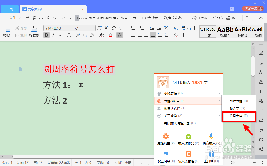Screen dimensions: 267x166
Task: Click the 拼写检查 spell check status item
Action: (122, 162)
